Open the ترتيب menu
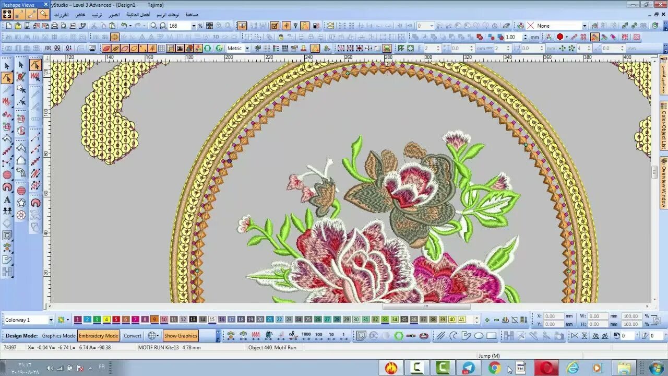Viewport: 668px width, 376px height. (x=97, y=15)
